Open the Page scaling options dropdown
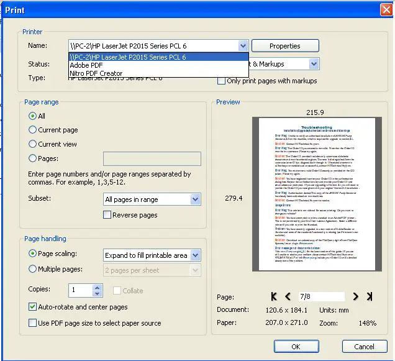395x361 pixels. pos(195,255)
